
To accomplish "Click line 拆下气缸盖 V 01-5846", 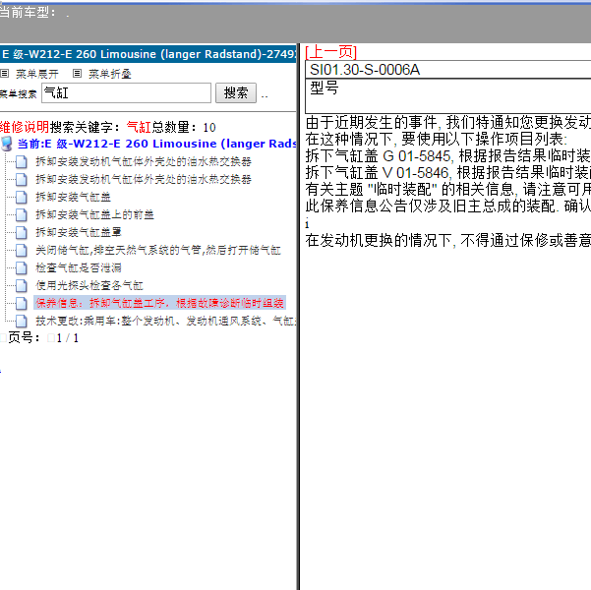I will coord(447,173).
